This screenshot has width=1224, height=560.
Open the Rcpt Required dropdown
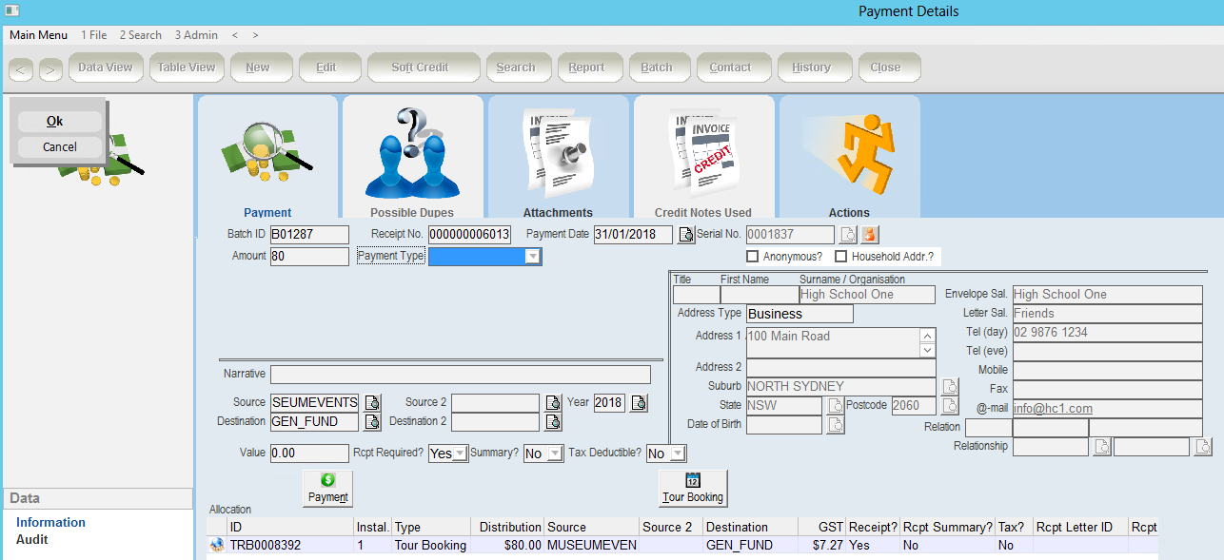(460, 454)
